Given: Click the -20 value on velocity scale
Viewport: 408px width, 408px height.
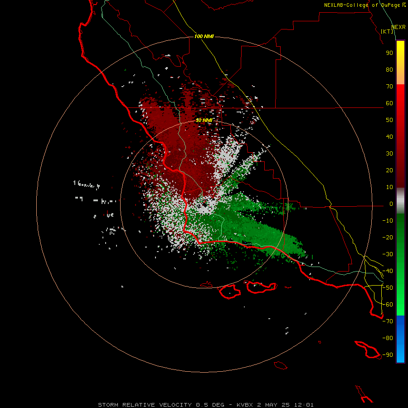Looking at the screenshot, I should tap(388, 238).
